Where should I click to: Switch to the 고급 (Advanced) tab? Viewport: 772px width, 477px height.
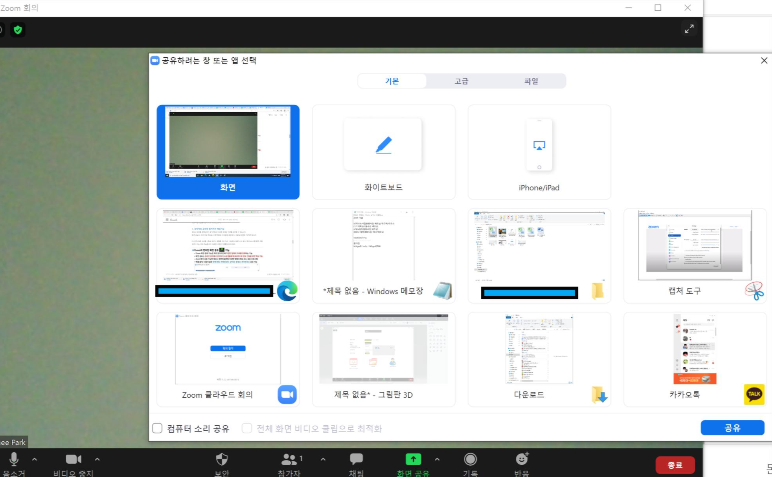point(461,81)
